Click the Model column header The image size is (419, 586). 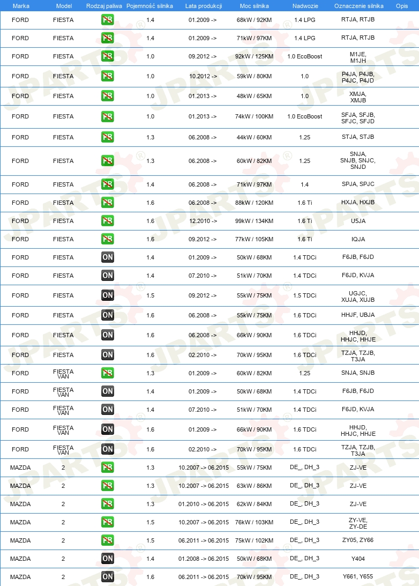64,6
